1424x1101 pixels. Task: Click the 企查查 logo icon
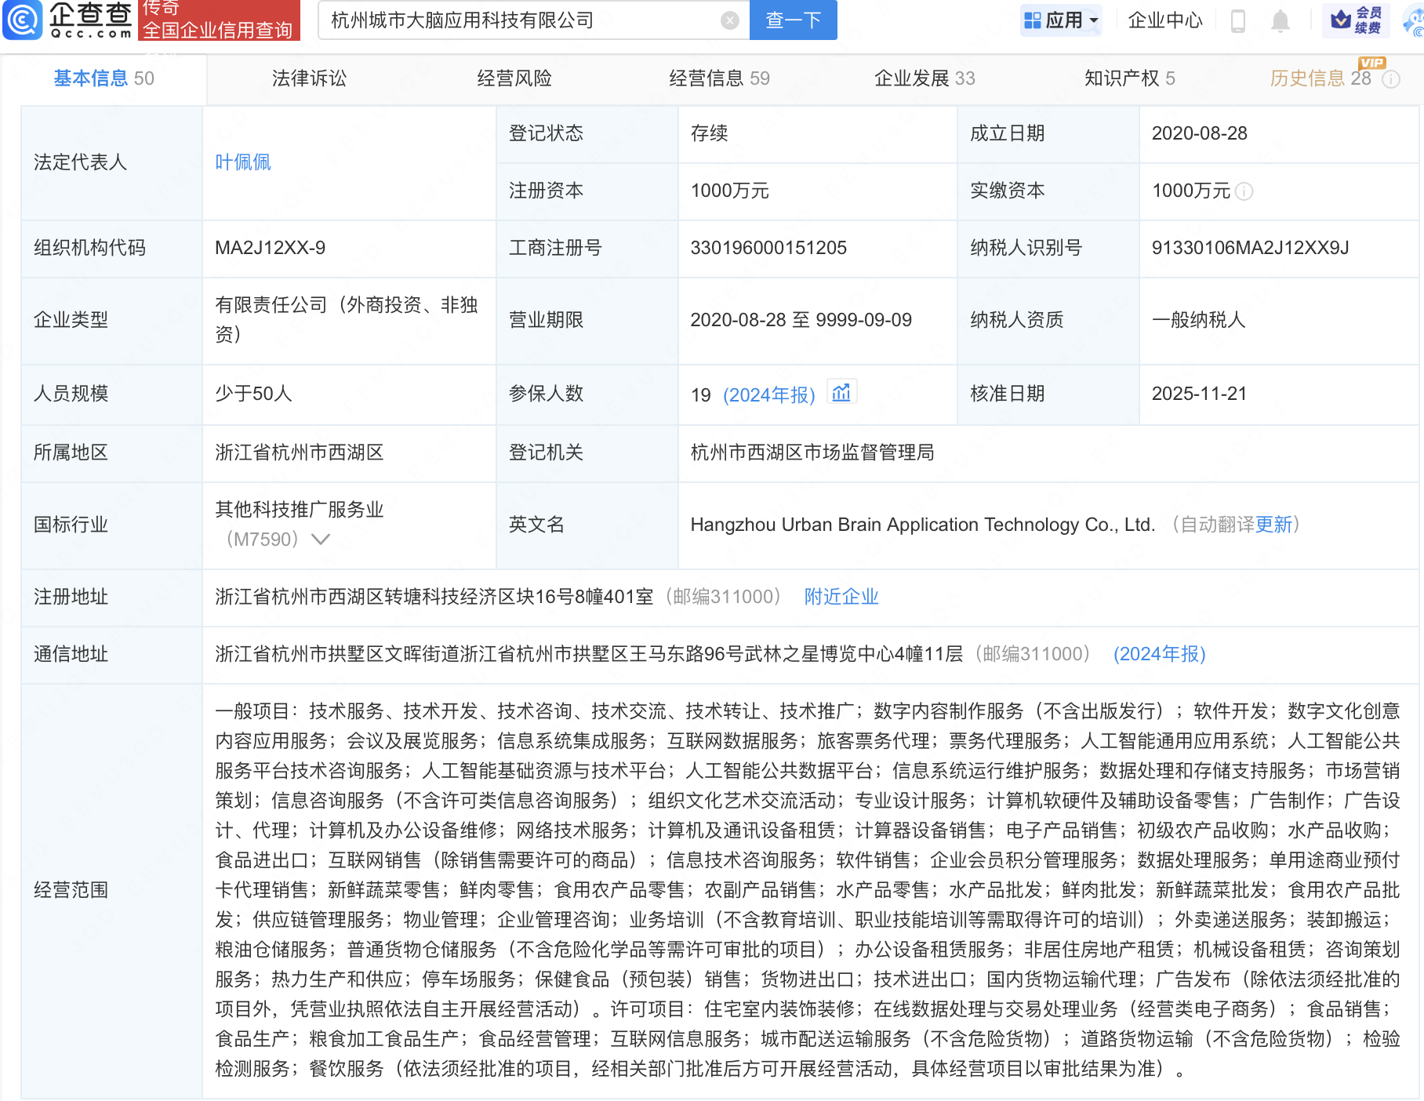click(x=24, y=20)
